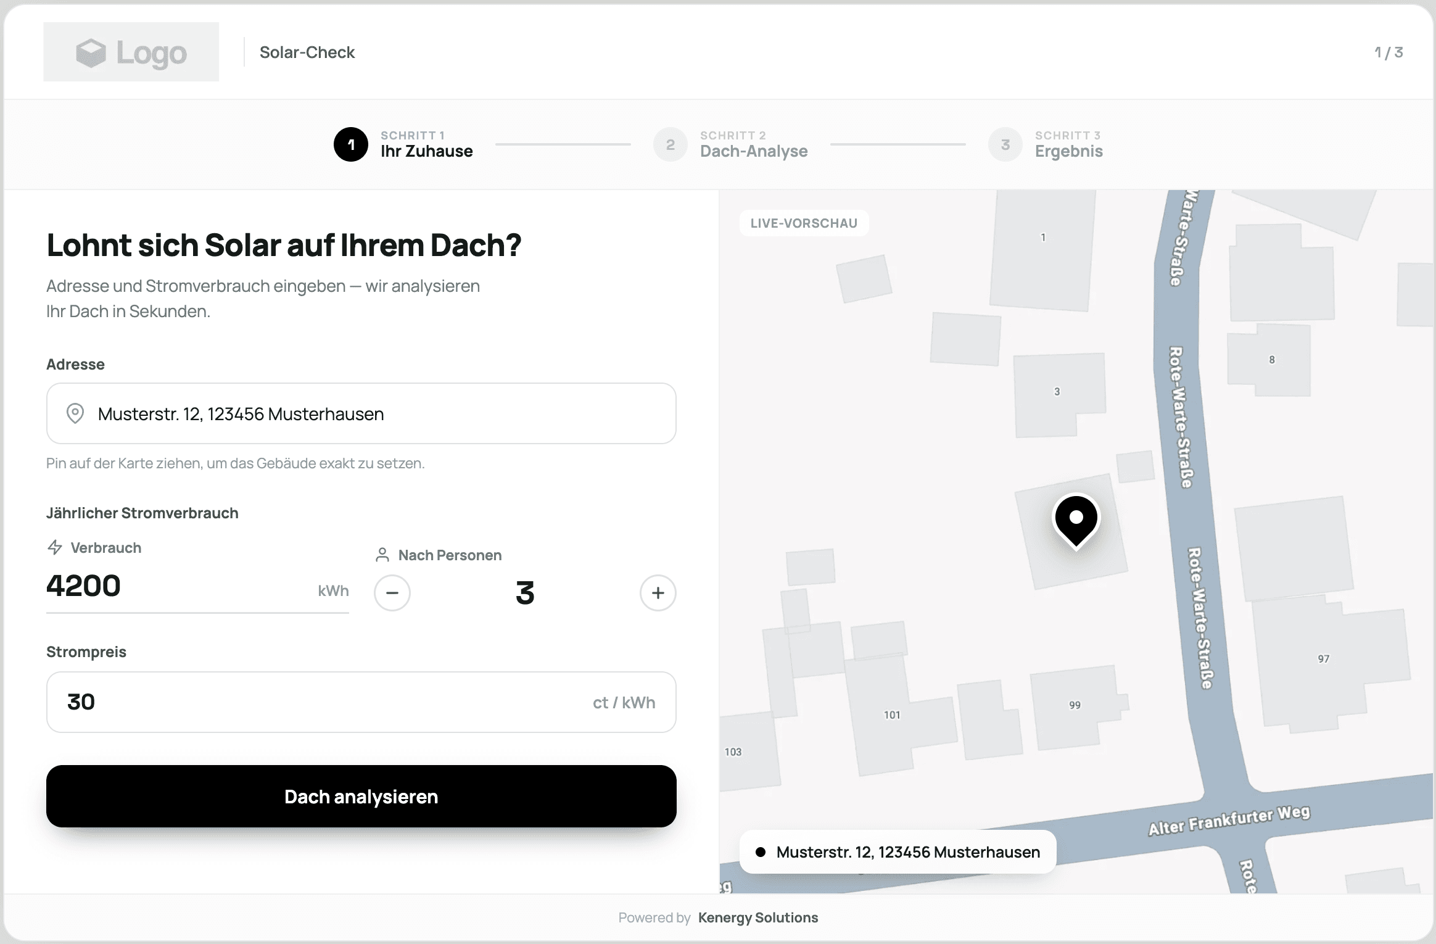Click the person icon beside Nach Personen
Viewport: 1436px width, 944px height.
(x=382, y=555)
